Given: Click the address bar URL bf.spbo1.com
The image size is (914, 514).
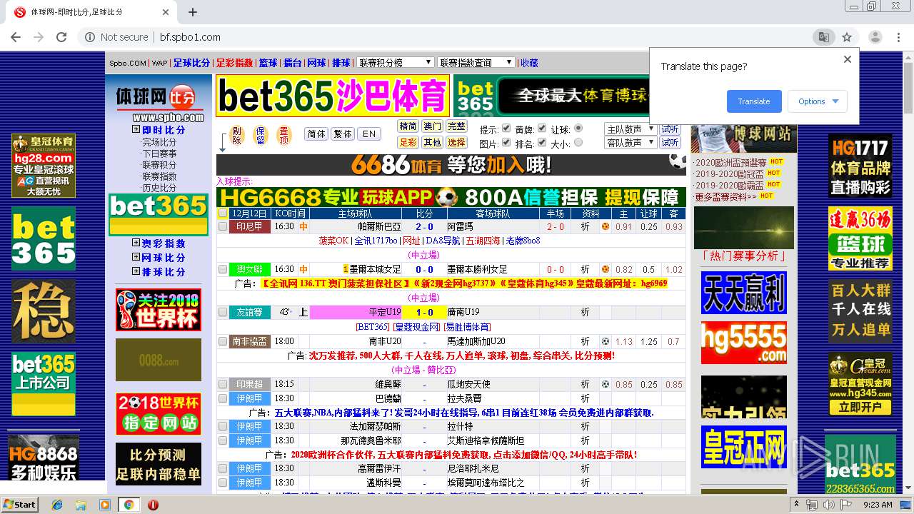Looking at the screenshot, I should (x=190, y=37).
